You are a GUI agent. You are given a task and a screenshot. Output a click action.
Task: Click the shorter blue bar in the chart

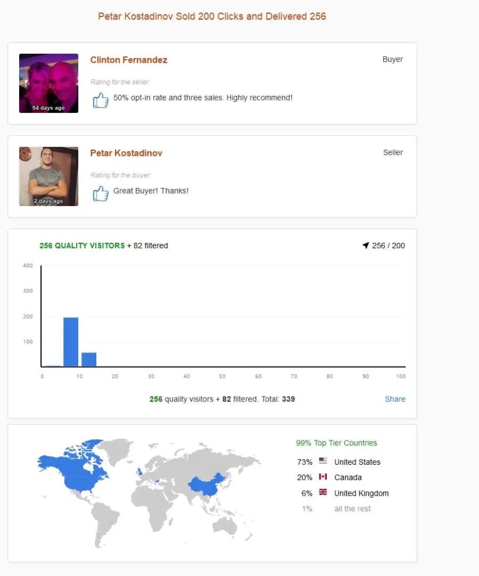pos(89,360)
